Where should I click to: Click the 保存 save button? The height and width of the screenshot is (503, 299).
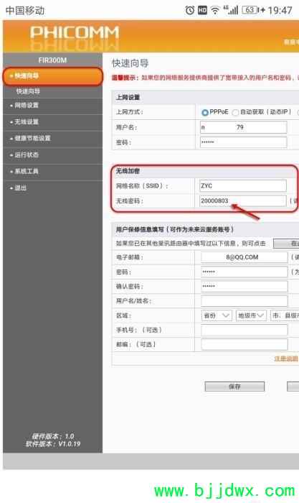point(234,387)
